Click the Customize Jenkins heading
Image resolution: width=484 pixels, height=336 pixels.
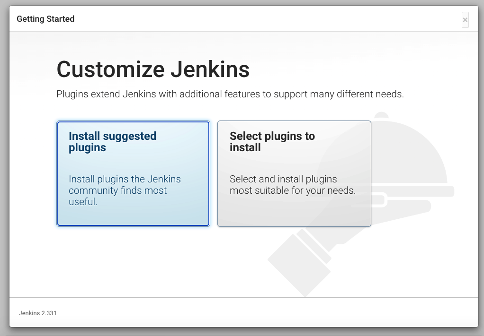tap(153, 69)
